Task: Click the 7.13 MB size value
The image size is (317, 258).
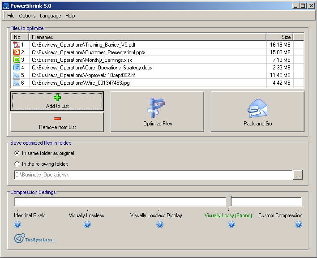Action: (x=281, y=60)
